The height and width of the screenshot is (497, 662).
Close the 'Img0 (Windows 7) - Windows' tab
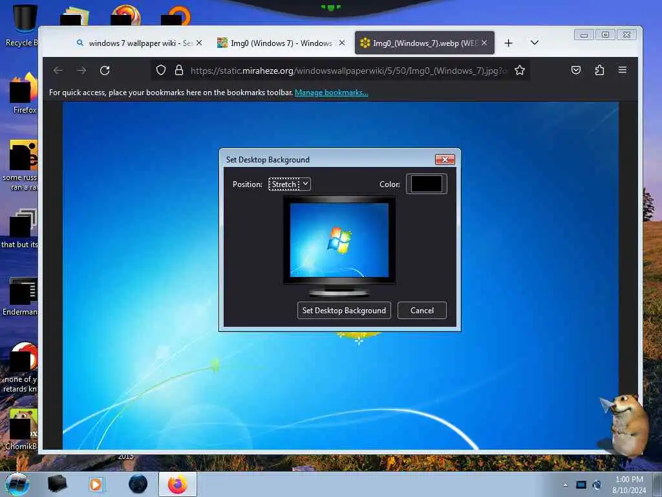[342, 43]
